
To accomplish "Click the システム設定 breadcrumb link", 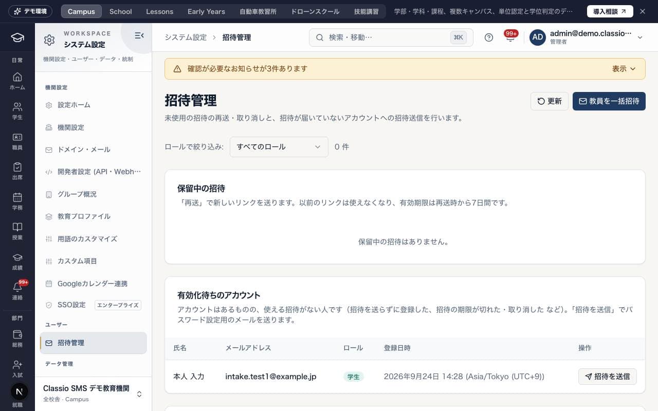I will coord(186,38).
